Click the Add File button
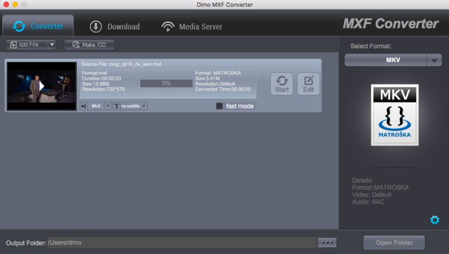This screenshot has height=254, width=449. click(26, 45)
